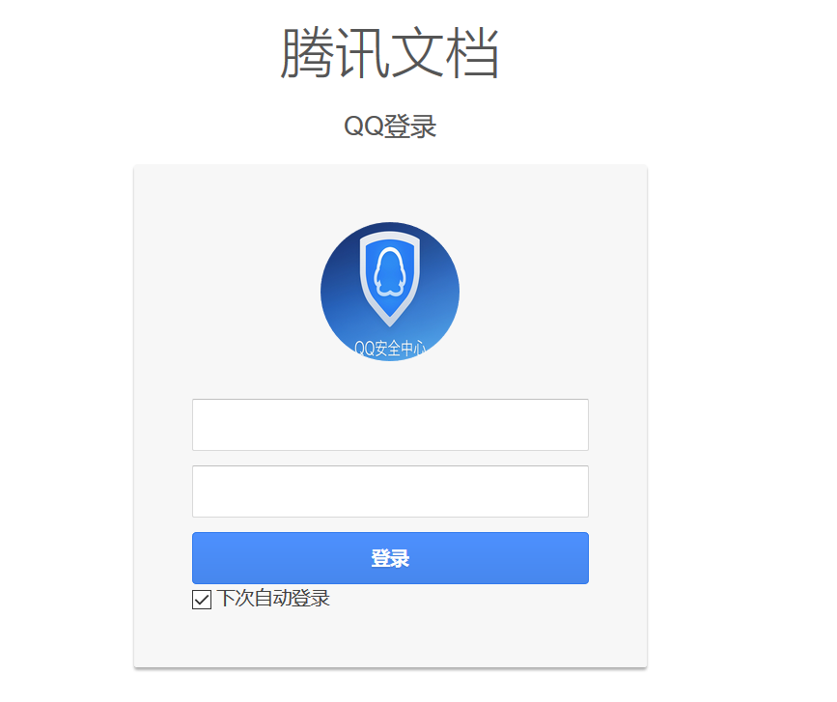Click the QQ安全中心 caption on the avatar
The image size is (837, 702).
(x=390, y=349)
